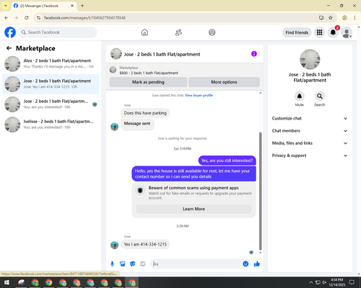
Task: Click the Find friends button
Action: pyautogui.click(x=297, y=32)
